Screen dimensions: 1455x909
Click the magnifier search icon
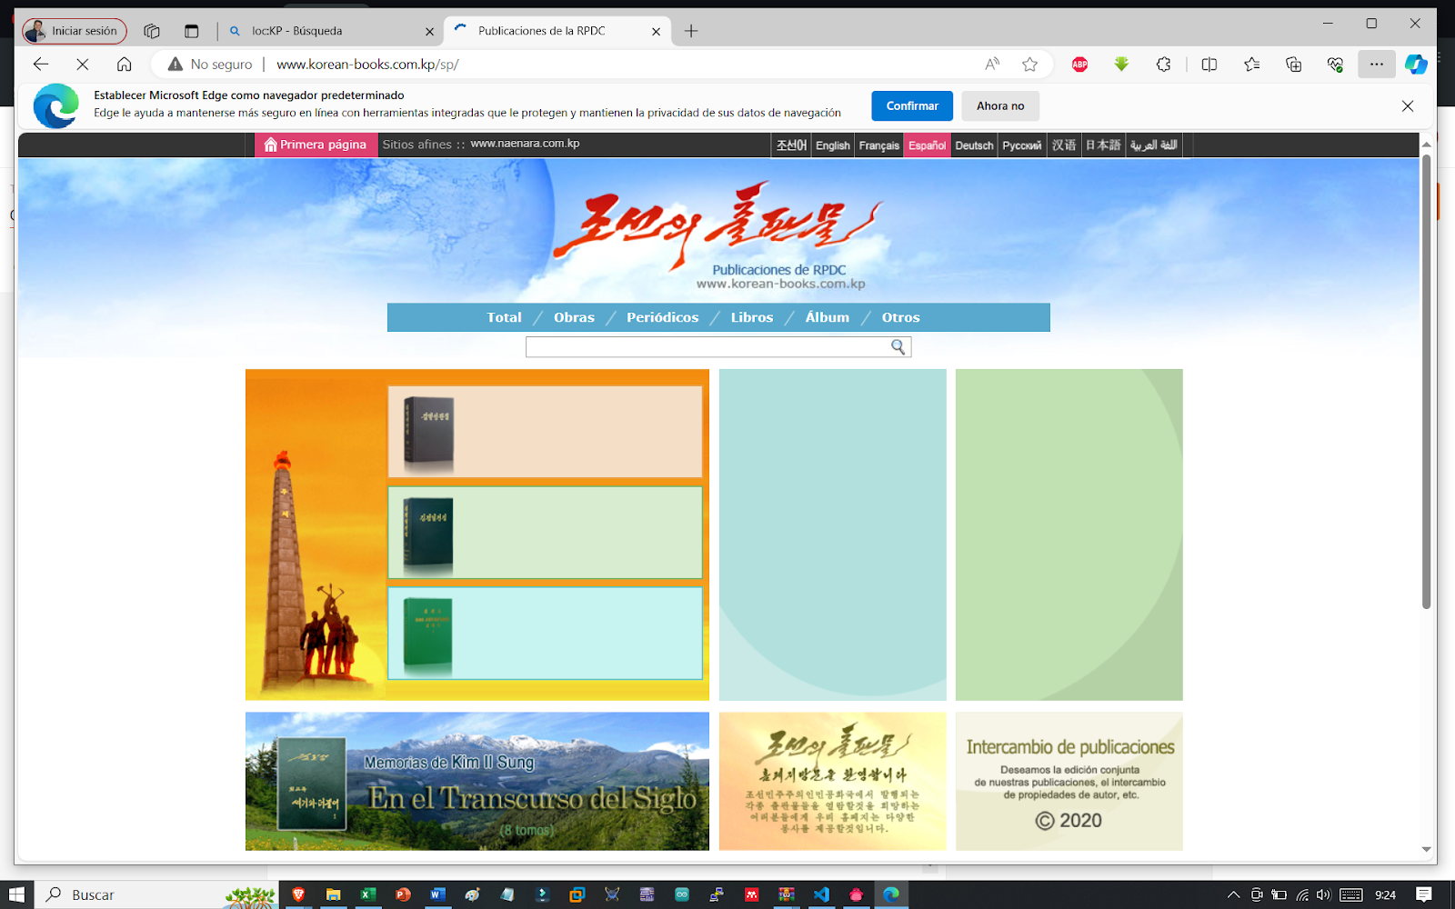[898, 347]
